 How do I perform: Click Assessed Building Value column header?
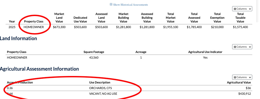pyautogui.click(x=147, y=18)
